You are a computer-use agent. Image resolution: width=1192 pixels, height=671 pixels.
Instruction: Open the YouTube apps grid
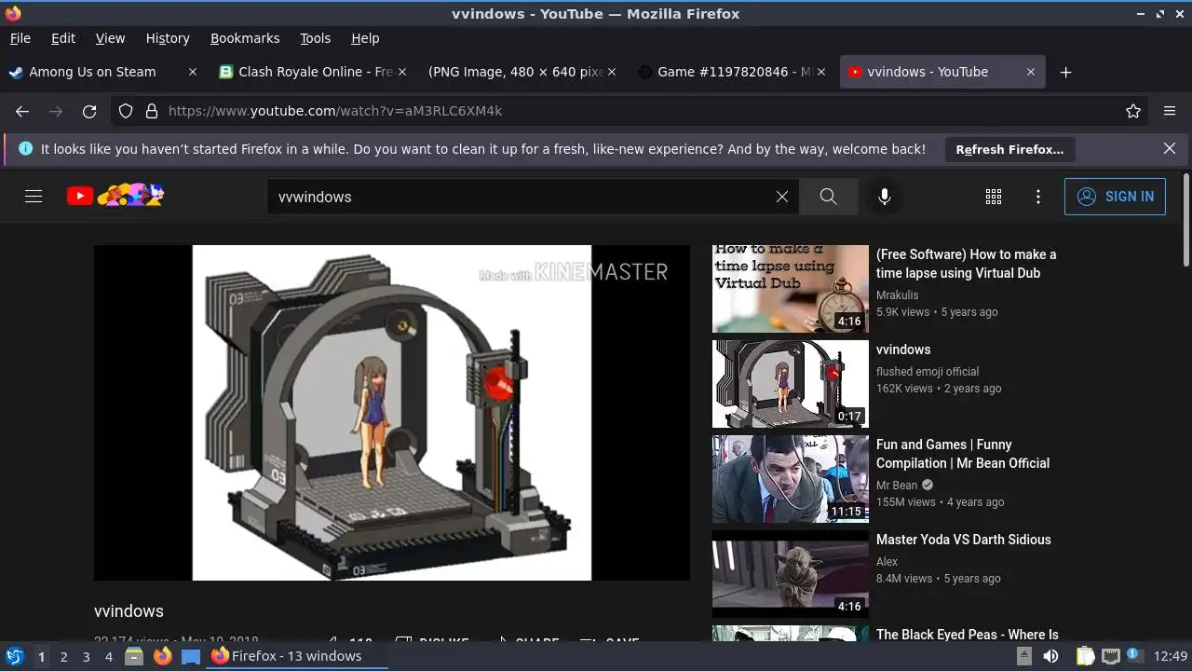(994, 197)
